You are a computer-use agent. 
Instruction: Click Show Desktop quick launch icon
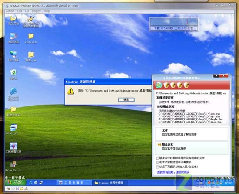point(36,183)
